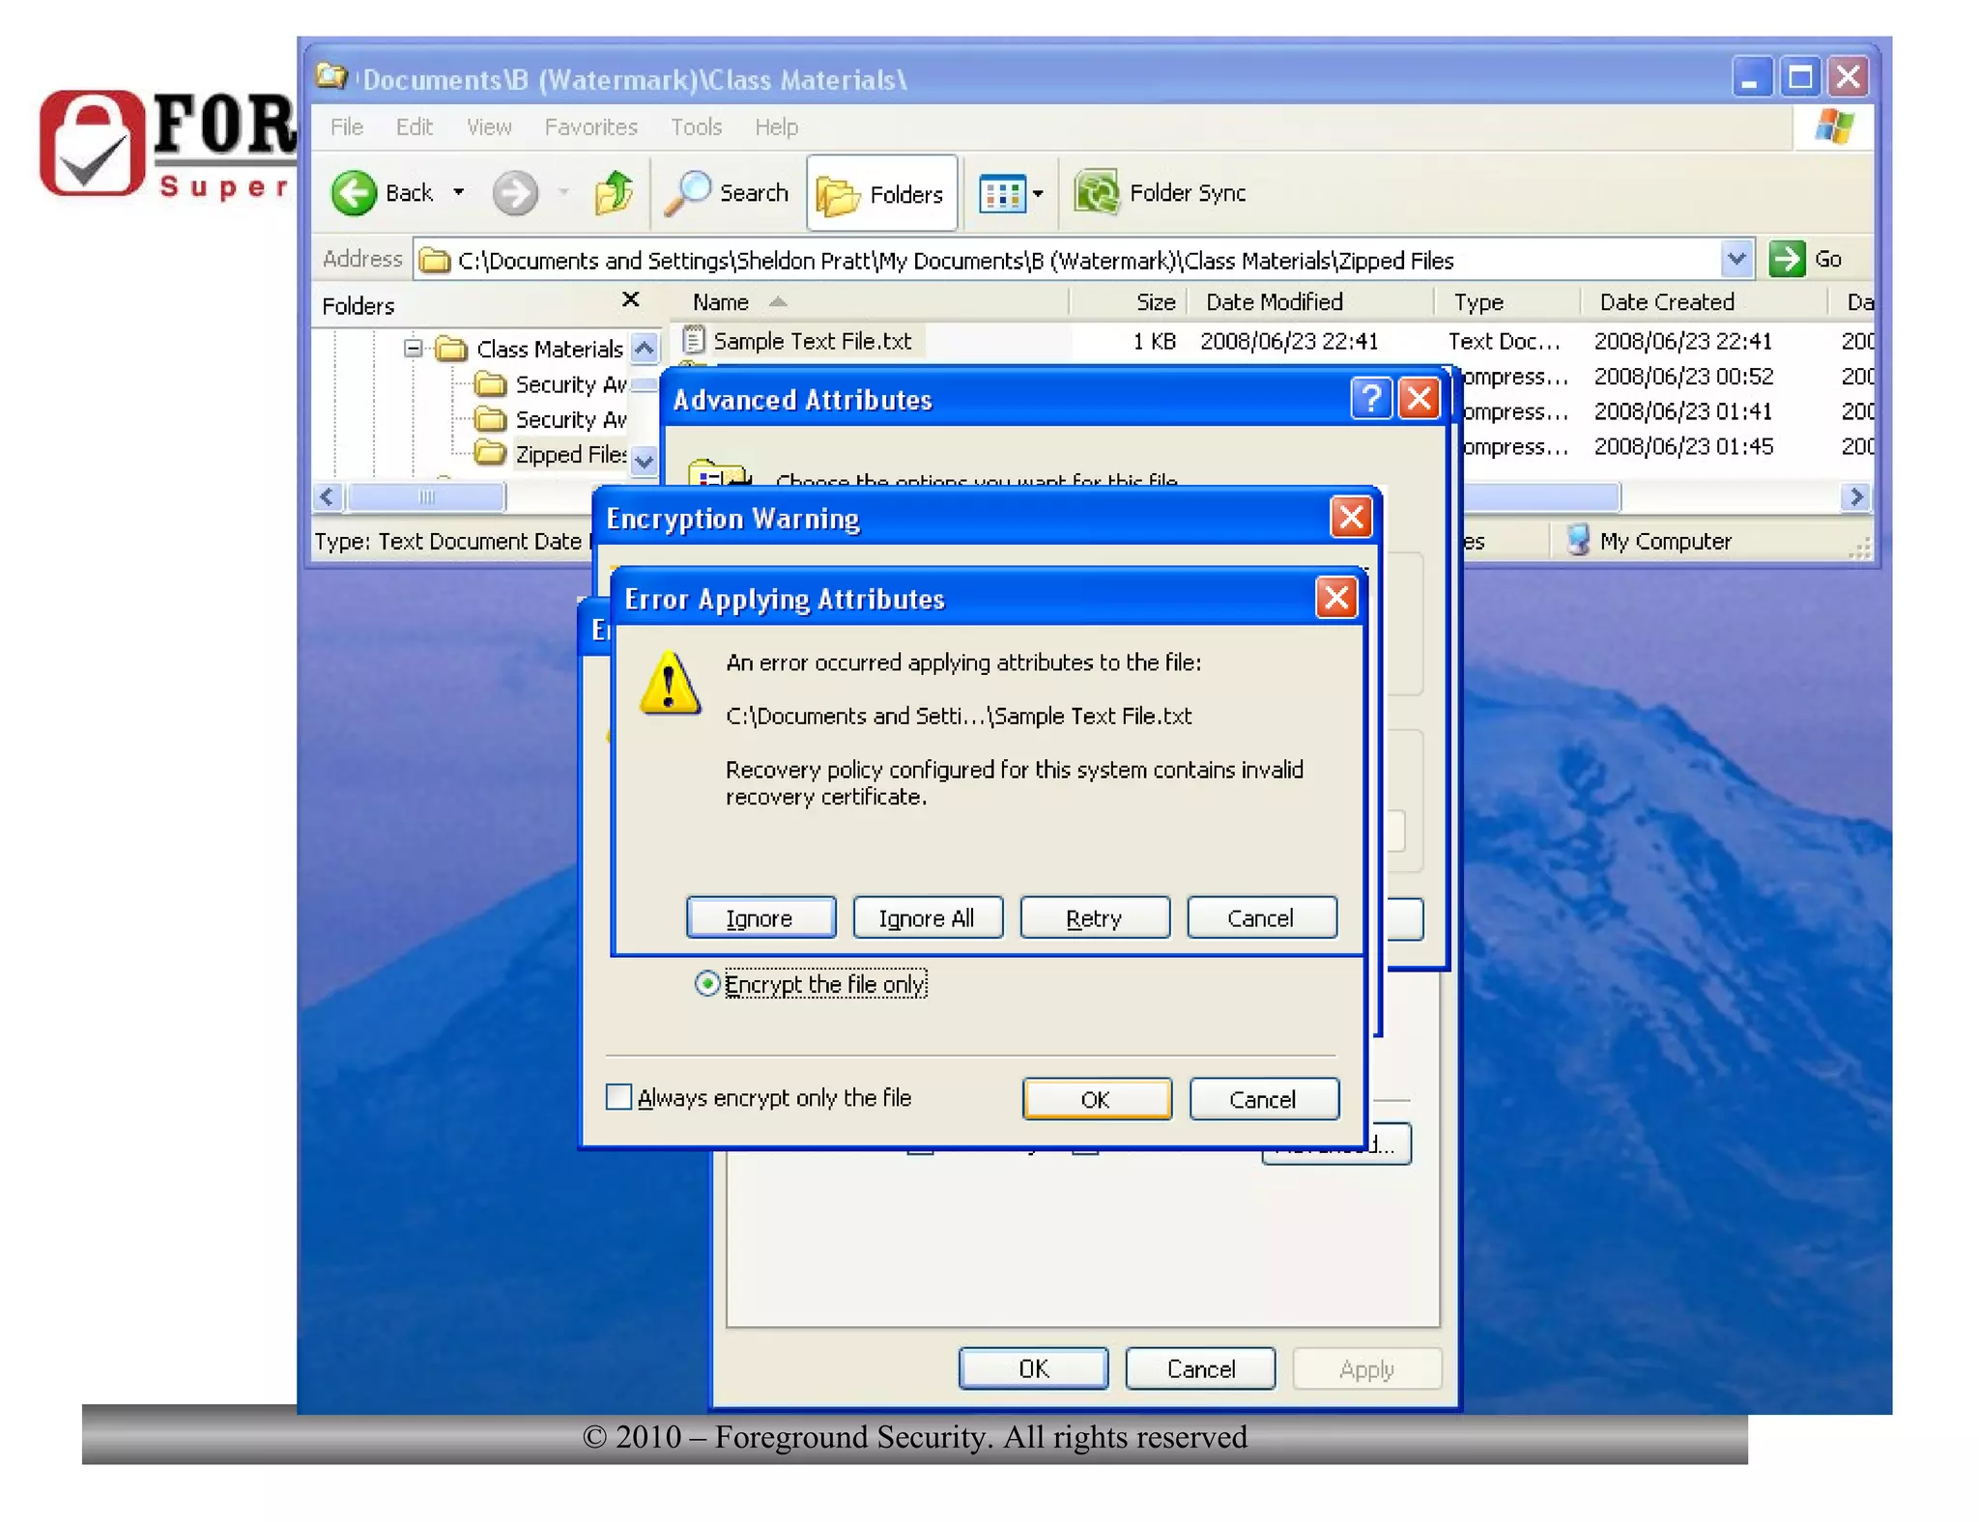Image resolution: width=1979 pixels, height=1522 pixels.
Task: Click the Retry button
Action: pyautogui.click(x=1093, y=917)
